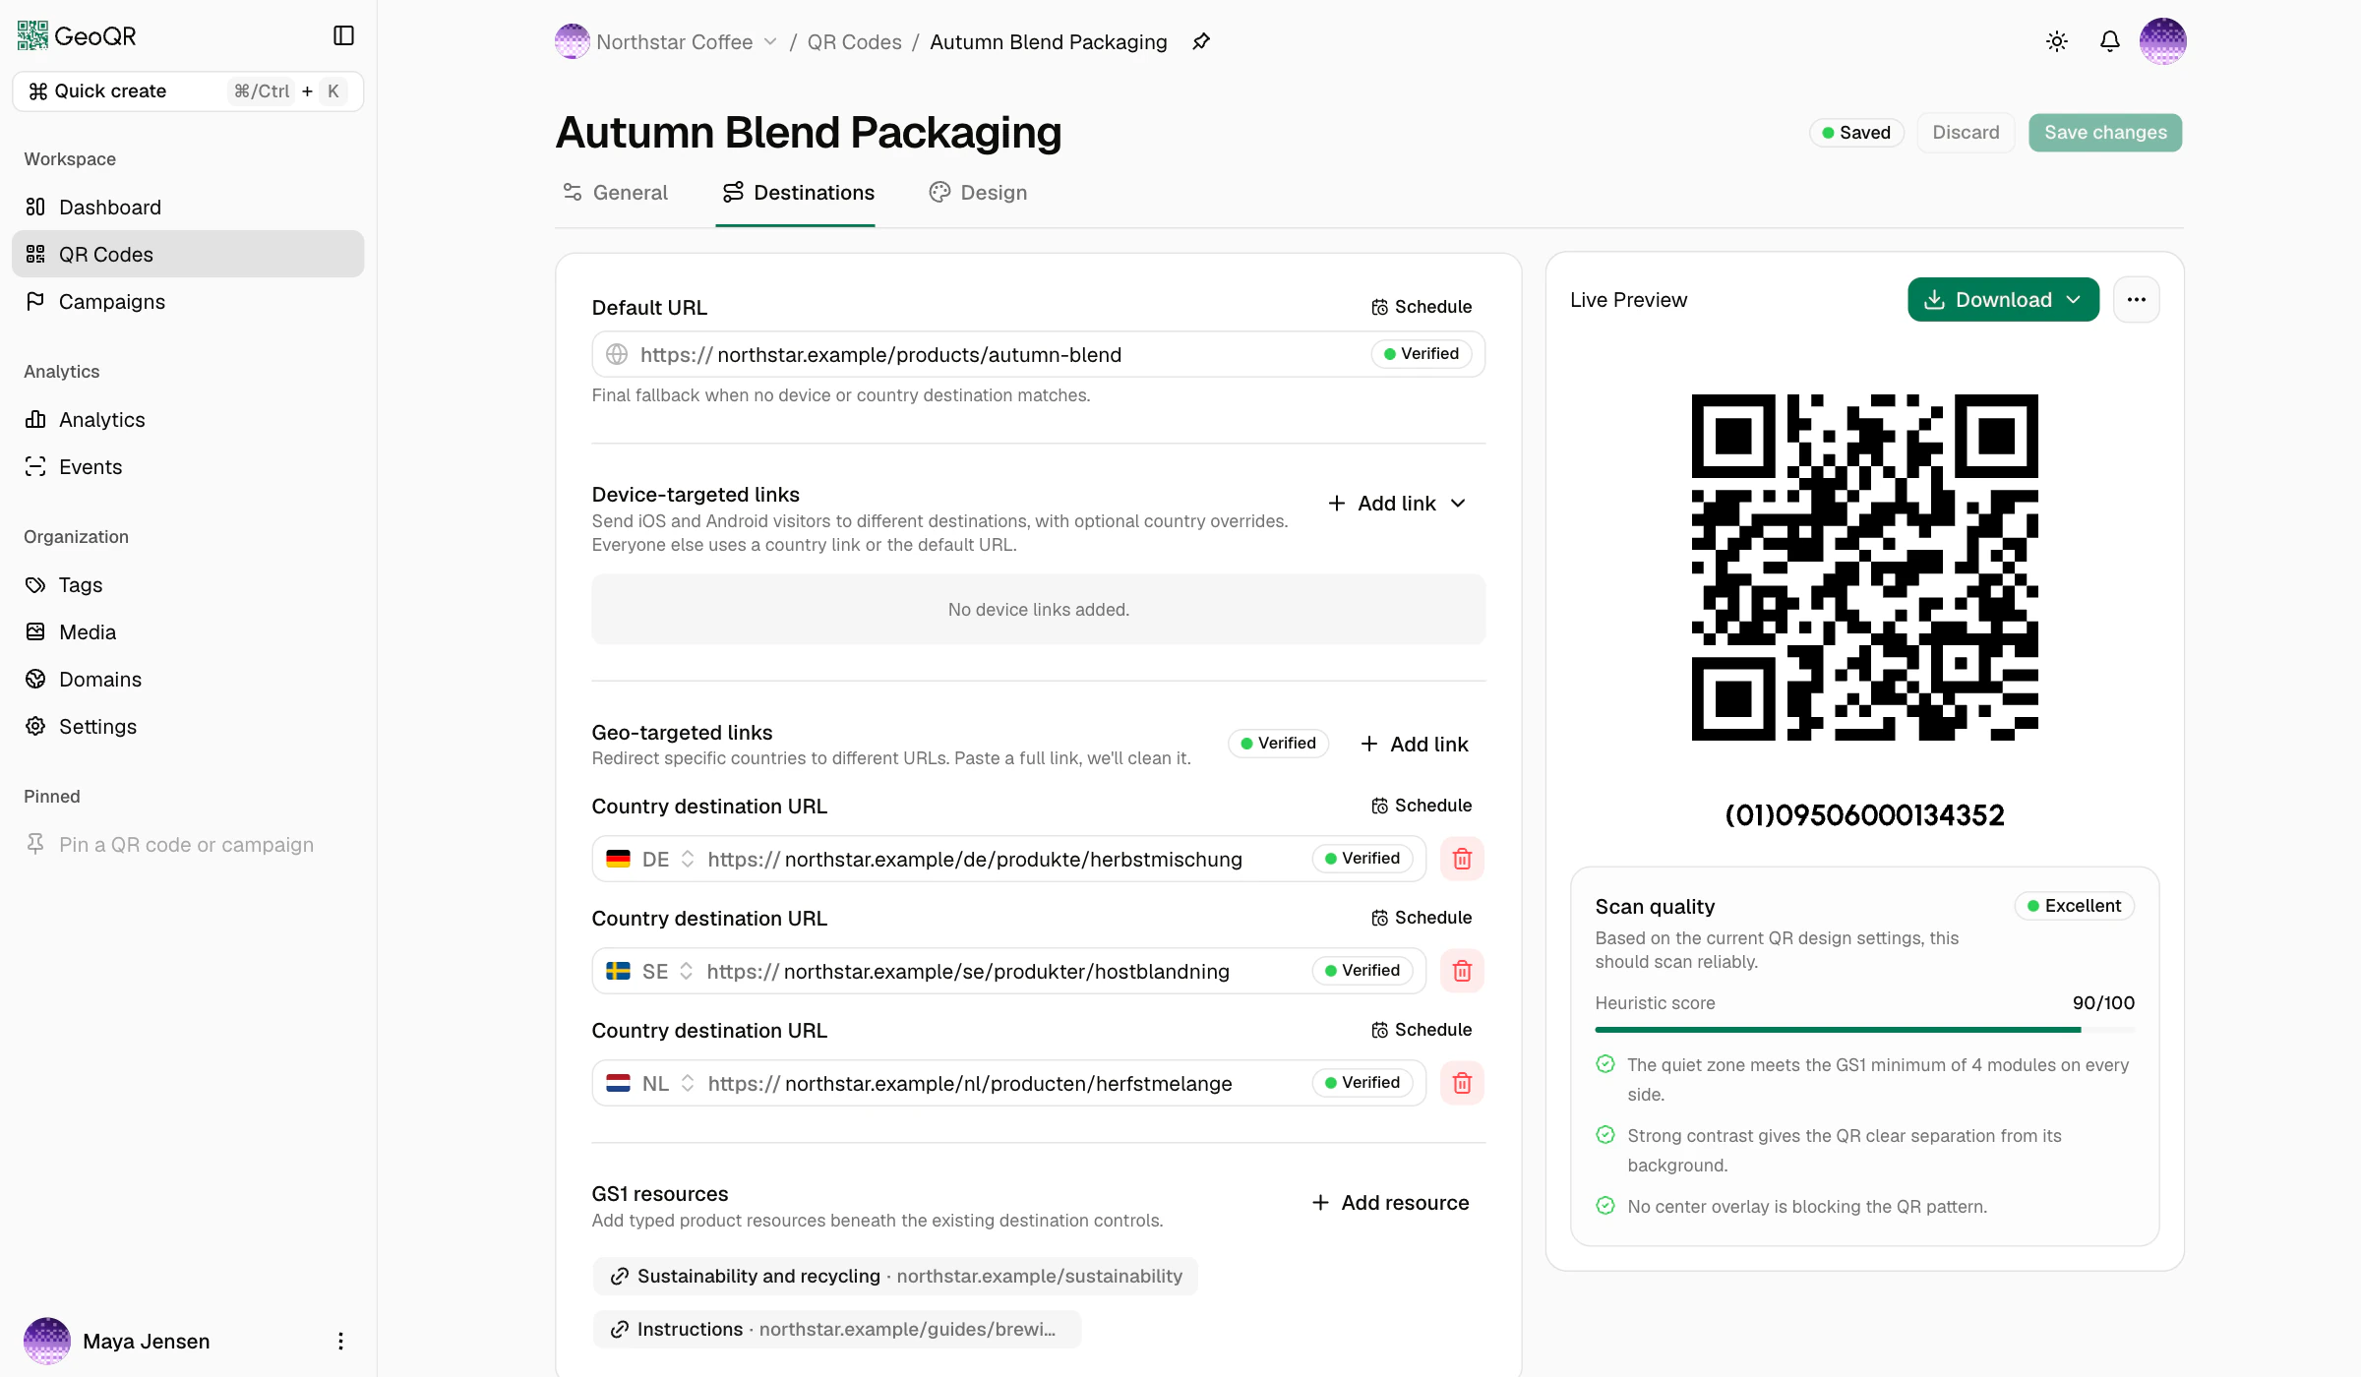Open Settings in the sidebar
2361x1377 pixels.
click(x=188, y=727)
